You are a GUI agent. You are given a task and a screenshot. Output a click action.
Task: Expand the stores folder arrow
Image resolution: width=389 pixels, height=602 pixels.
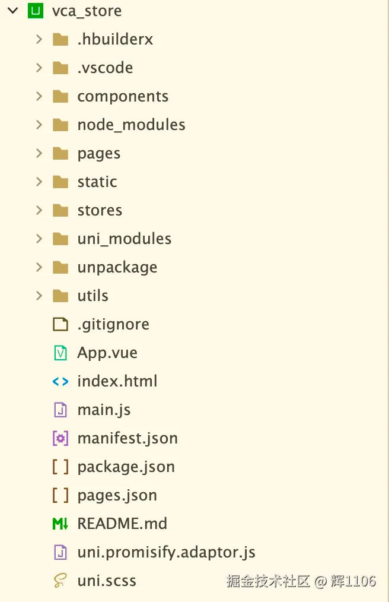tap(39, 210)
